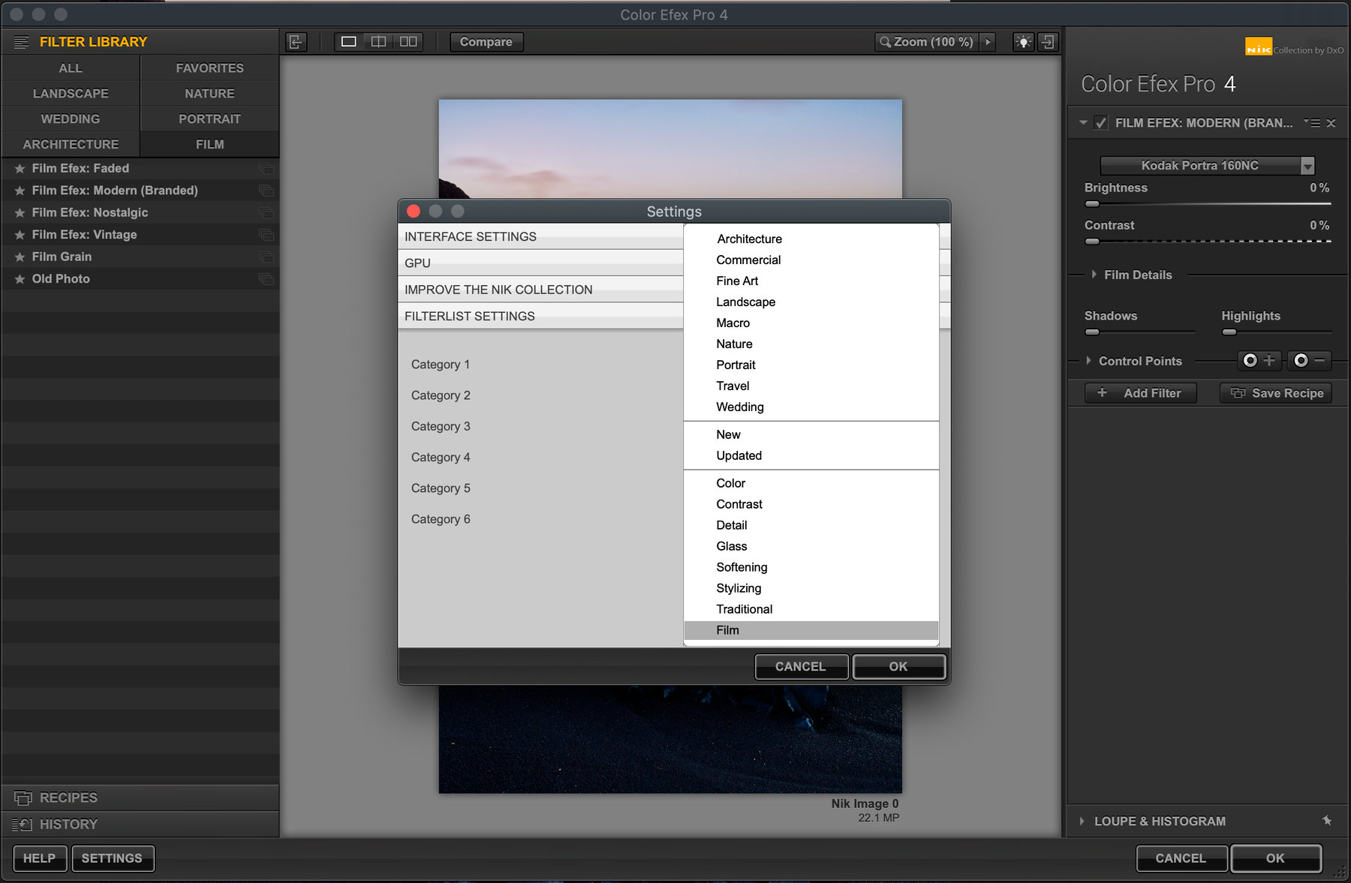Toggle the background lightbulb icon
Screen dimensions: 1351x883
1023,42
